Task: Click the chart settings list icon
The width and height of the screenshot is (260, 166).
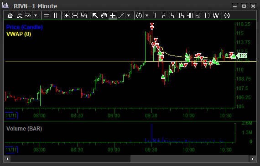Action: (28, 16)
